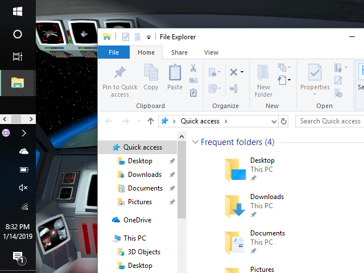
Task: Click the Paste shortcut icon
Action: coord(193,93)
